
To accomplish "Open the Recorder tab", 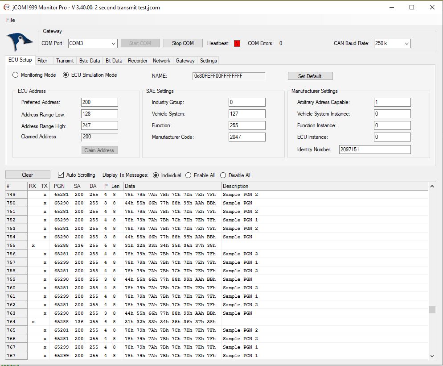I will click(x=137, y=61).
